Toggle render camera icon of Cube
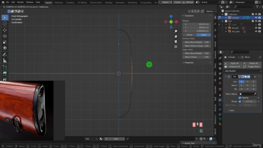 259,25
